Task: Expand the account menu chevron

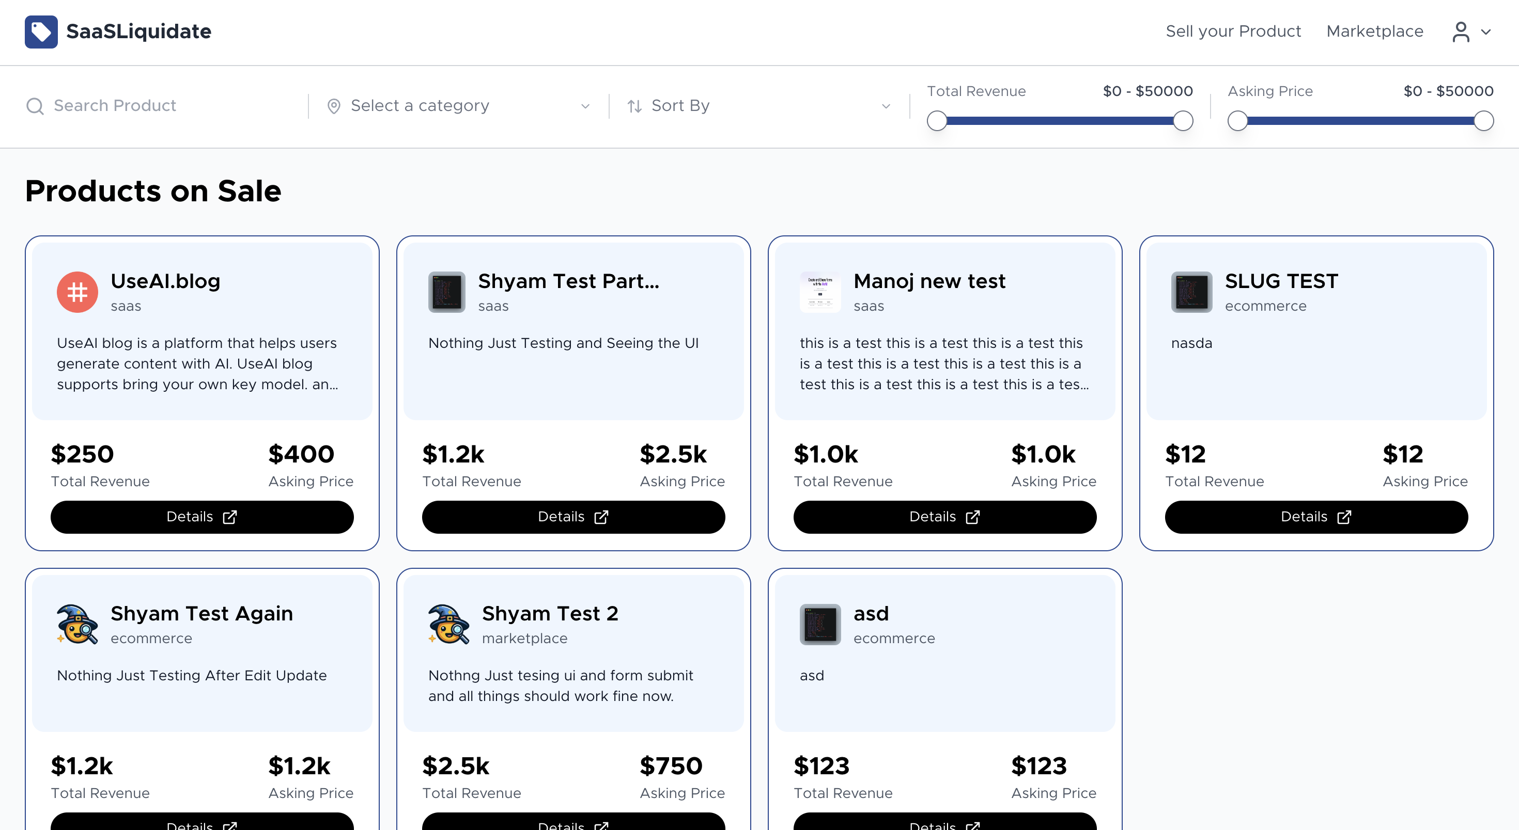Action: (1485, 33)
